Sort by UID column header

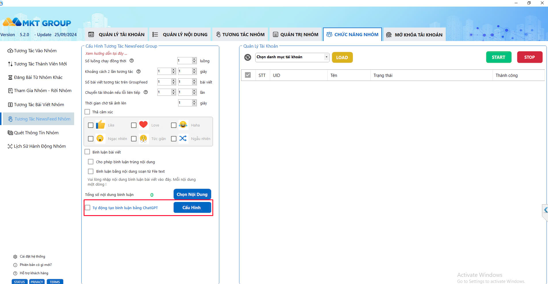pos(298,75)
